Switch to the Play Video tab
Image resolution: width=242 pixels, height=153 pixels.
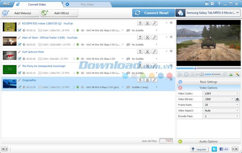click(87, 4)
